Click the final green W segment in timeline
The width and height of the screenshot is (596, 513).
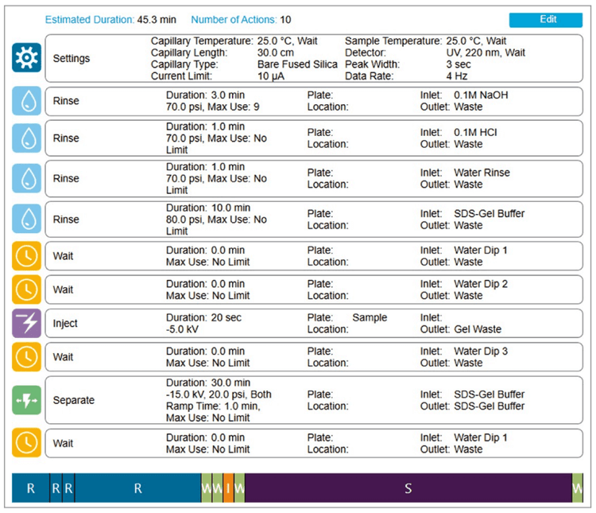click(x=578, y=488)
